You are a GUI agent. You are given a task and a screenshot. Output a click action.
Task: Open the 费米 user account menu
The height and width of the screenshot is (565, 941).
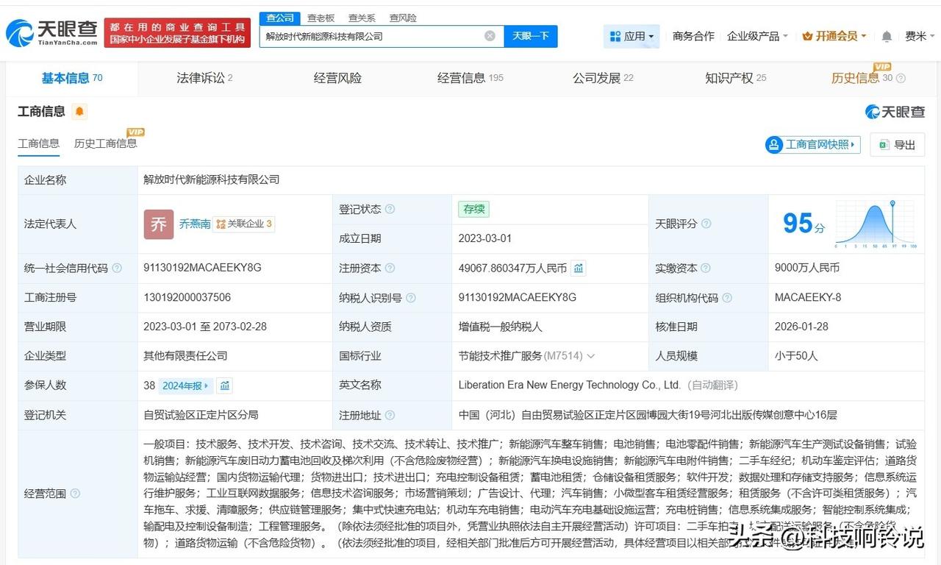click(920, 36)
